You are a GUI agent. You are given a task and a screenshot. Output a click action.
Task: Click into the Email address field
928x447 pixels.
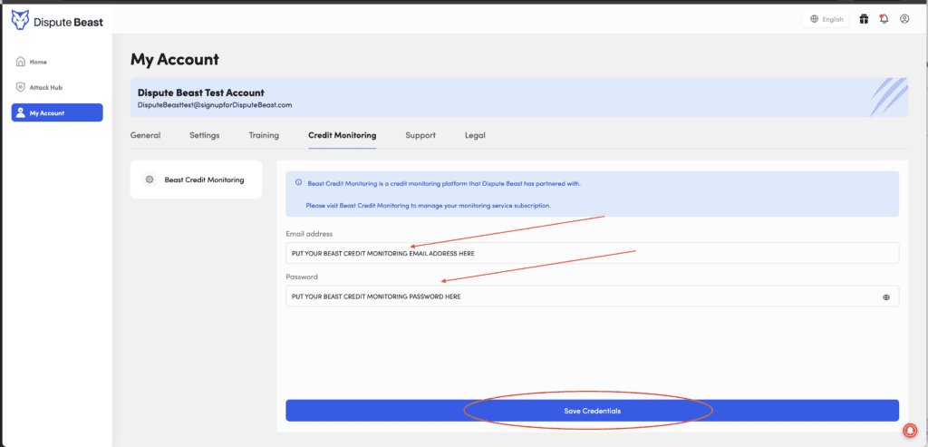591,253
